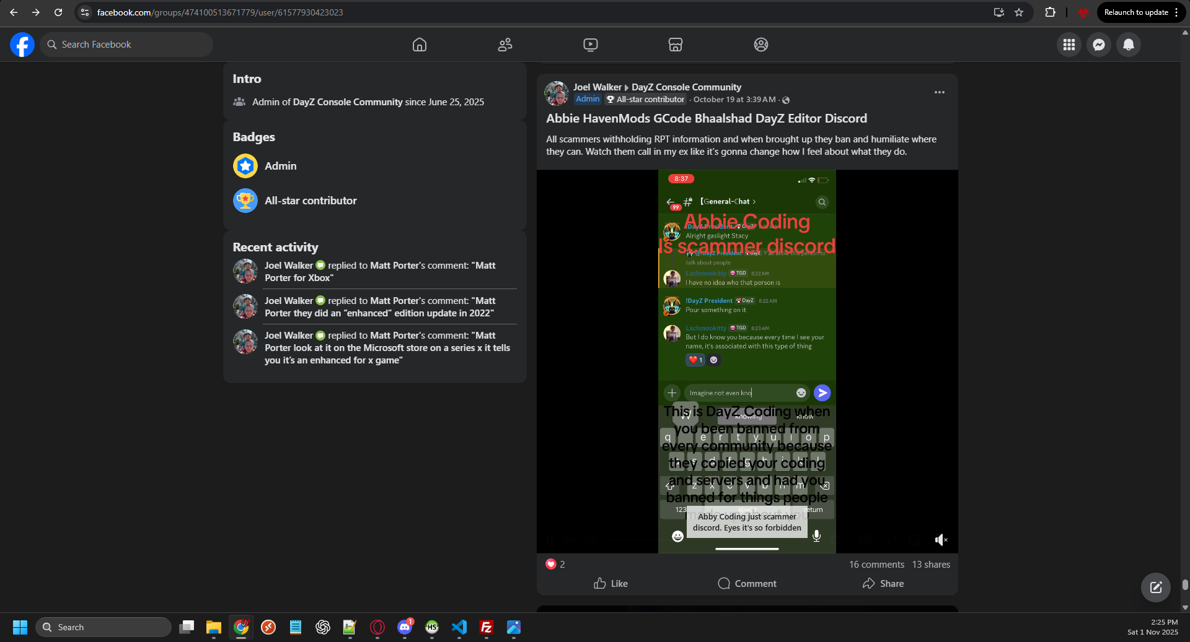The image size is (1190, 642).
Task: Click the Admin tag under the post author
Action: pyautogui.click(x=588, y=99)
